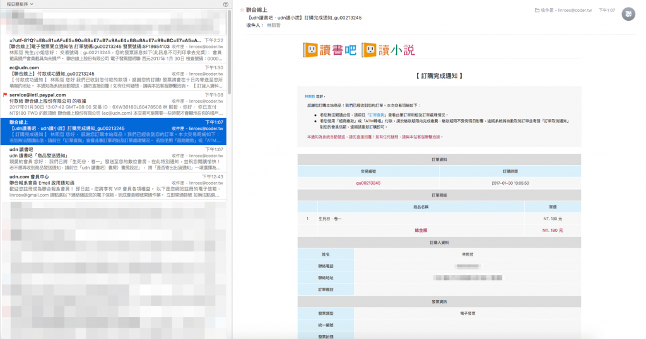The height and width of the screenshot is (339, 646).
Task: Click the 總金額 label in order table
Action: point(421,231)
